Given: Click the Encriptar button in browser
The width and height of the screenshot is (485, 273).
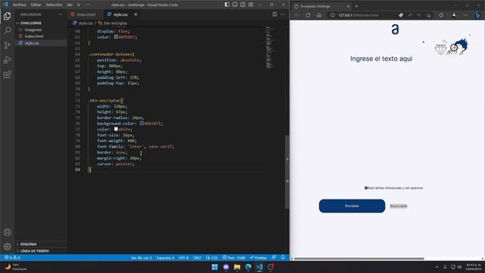Looking at the screenshot, I should 352,206.
